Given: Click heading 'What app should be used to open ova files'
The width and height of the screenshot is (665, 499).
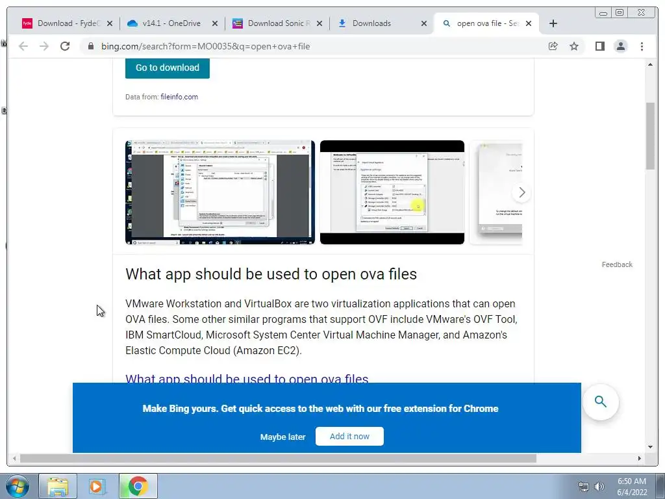Looking at the screenshot, I should point(271,274).
